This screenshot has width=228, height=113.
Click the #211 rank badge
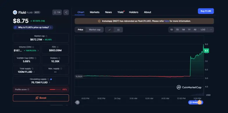tap(37, 13)
